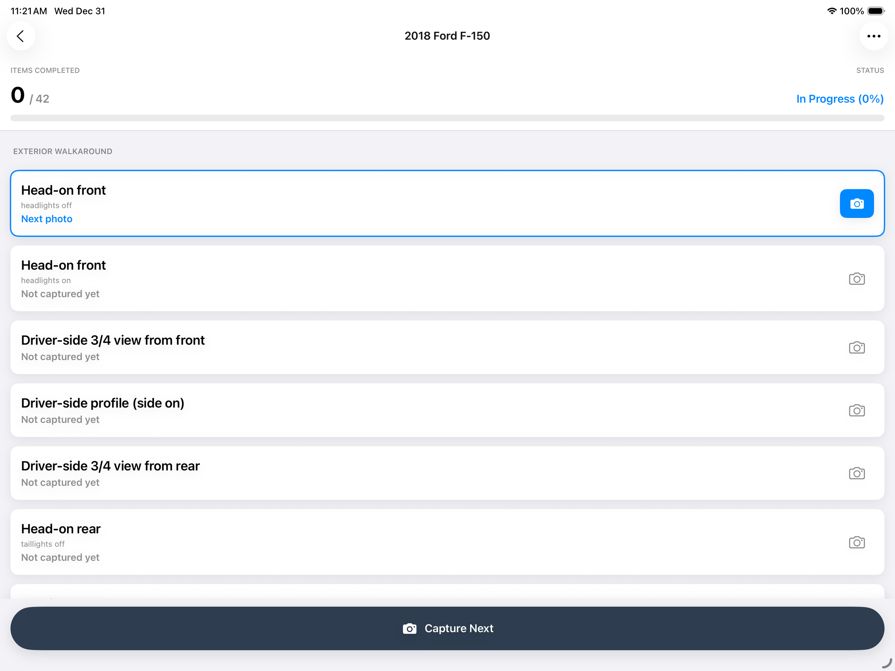Tap the Wi-Fi icon in status bar
Image resolution: width=895 pixels, height=671 pixels.
(x=832, y=11)
